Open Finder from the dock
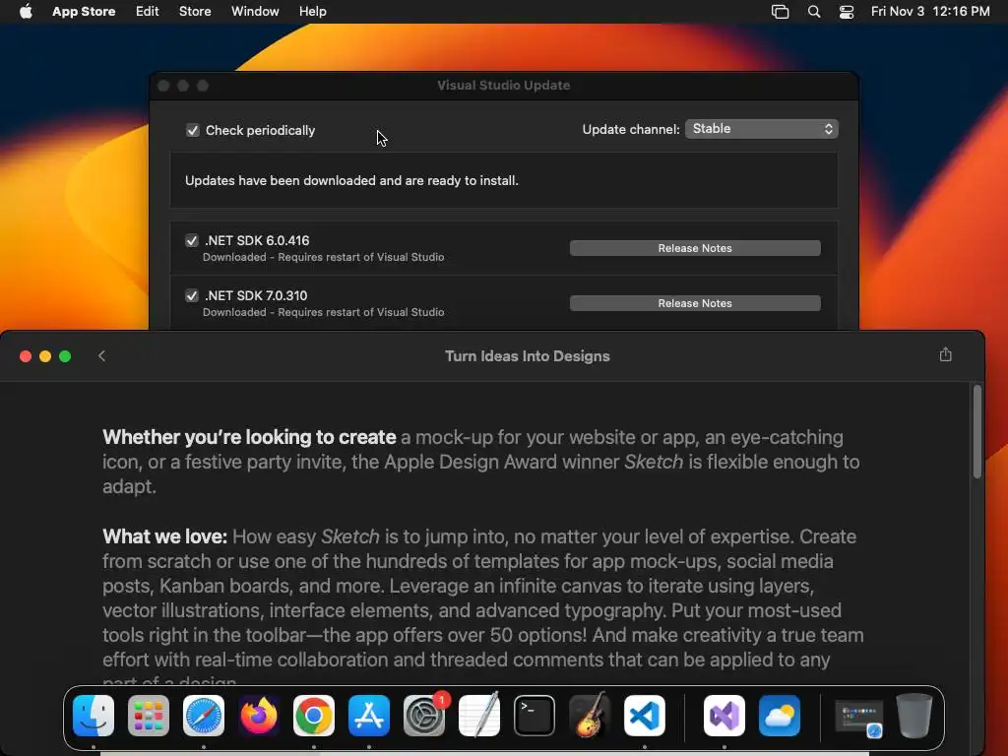The height and width of the screenshot is (756, 1008). pyautogui.click(x=94, y=716)
